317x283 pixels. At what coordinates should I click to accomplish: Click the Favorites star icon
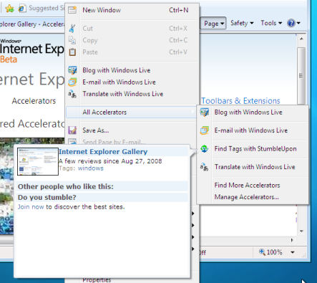tap(9, 9)
